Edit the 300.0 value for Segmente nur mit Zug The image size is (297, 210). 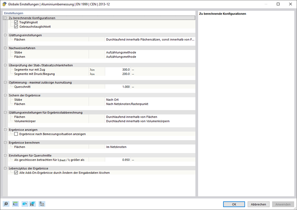click(118, 69)
